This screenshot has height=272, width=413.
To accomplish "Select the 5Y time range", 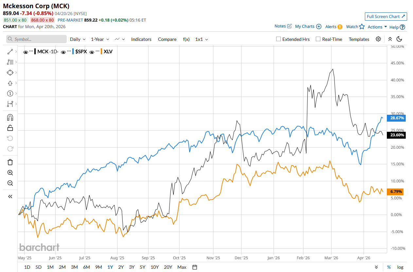I will tap(142, 267).
